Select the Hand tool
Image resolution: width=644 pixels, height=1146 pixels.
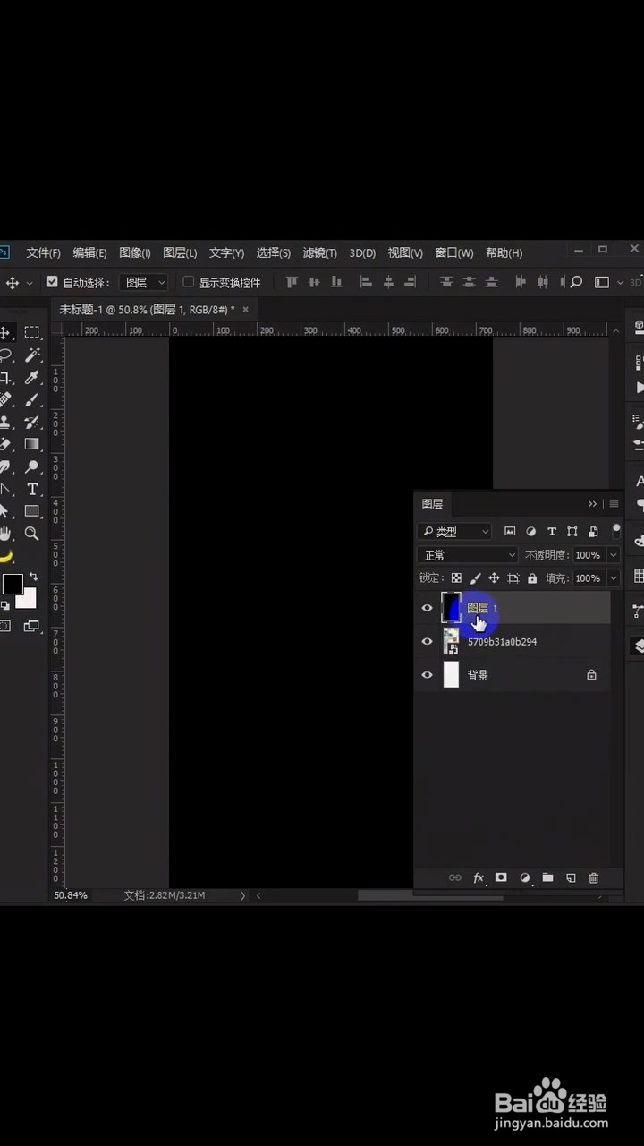point(5,534)
